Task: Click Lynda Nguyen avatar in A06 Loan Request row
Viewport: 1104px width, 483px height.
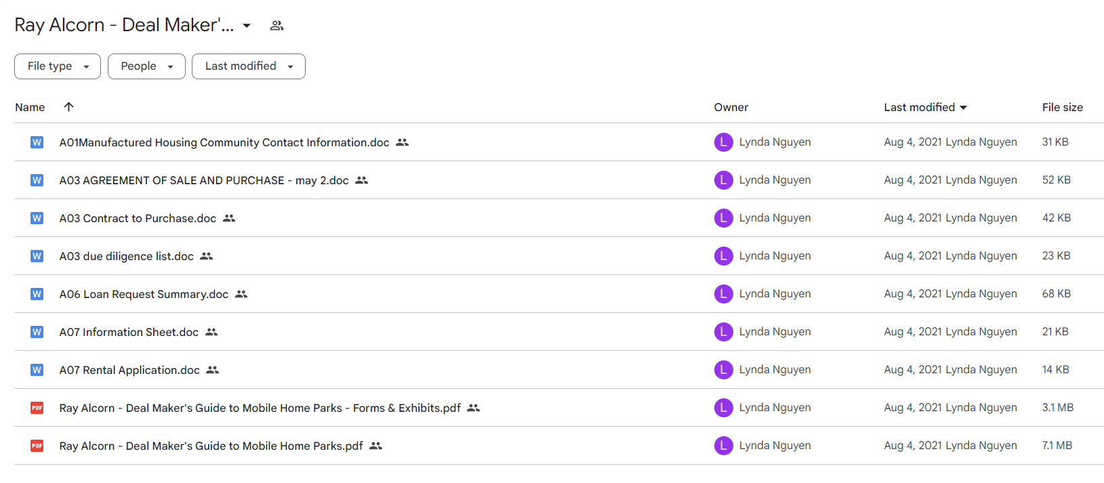Action: click(724, 294)
